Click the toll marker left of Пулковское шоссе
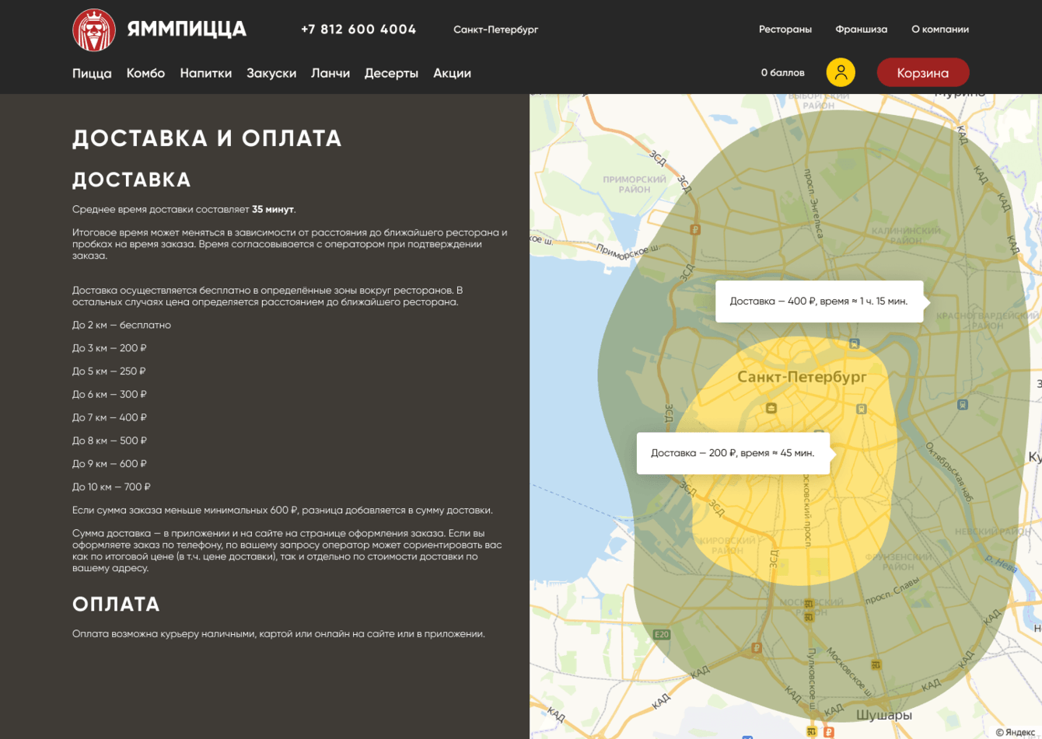This screenshot has width=1042, height=739. tap(757, 648)
